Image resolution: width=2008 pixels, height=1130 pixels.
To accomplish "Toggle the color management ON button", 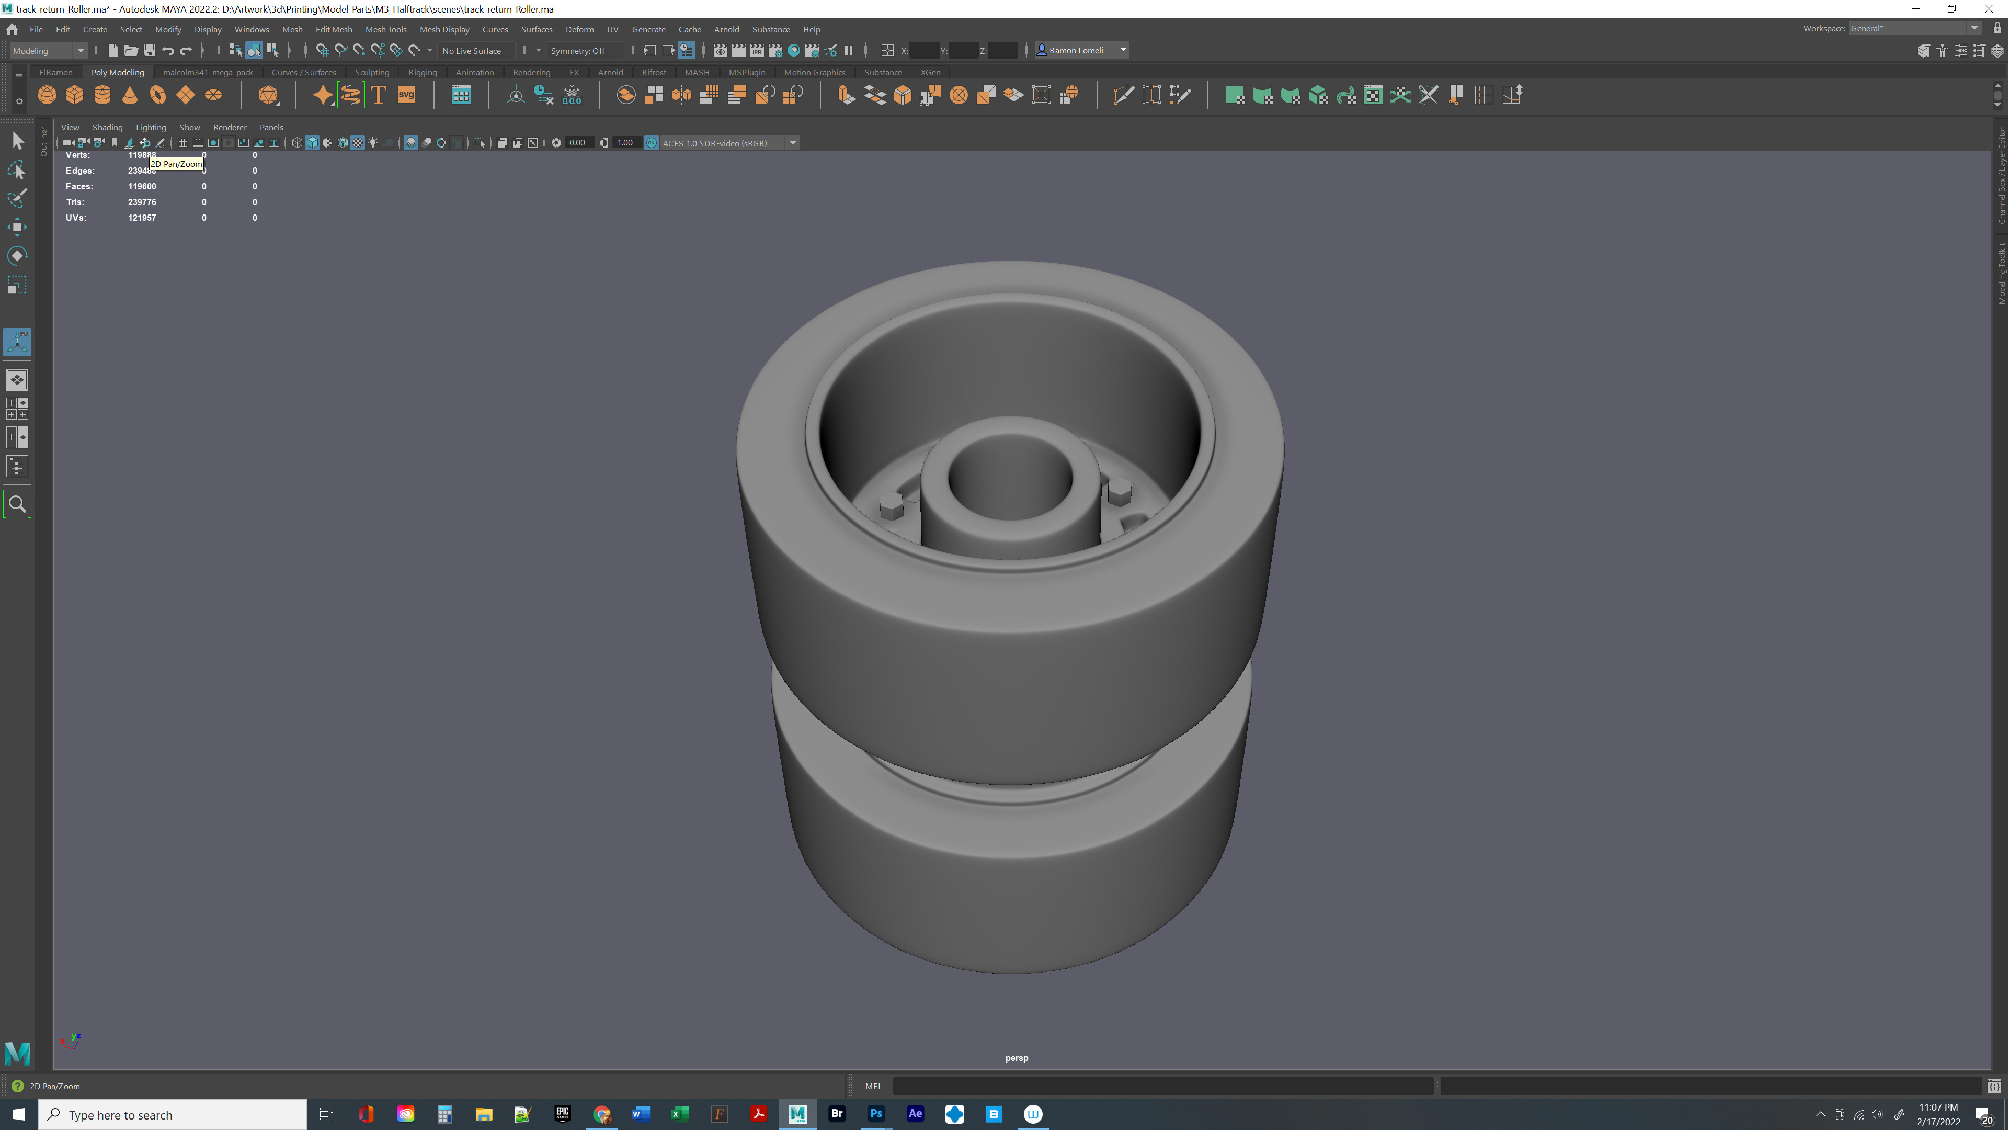I will [x=652, y=143].
